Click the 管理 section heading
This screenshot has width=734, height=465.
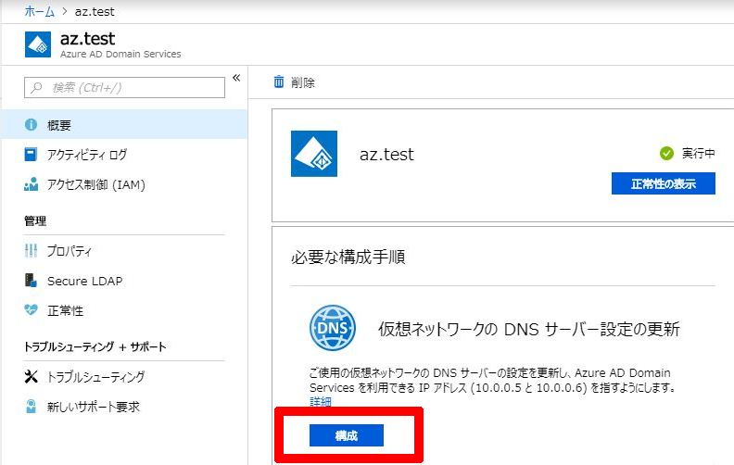[x=35, y=220]
